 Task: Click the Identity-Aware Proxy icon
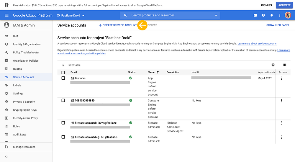6,118
